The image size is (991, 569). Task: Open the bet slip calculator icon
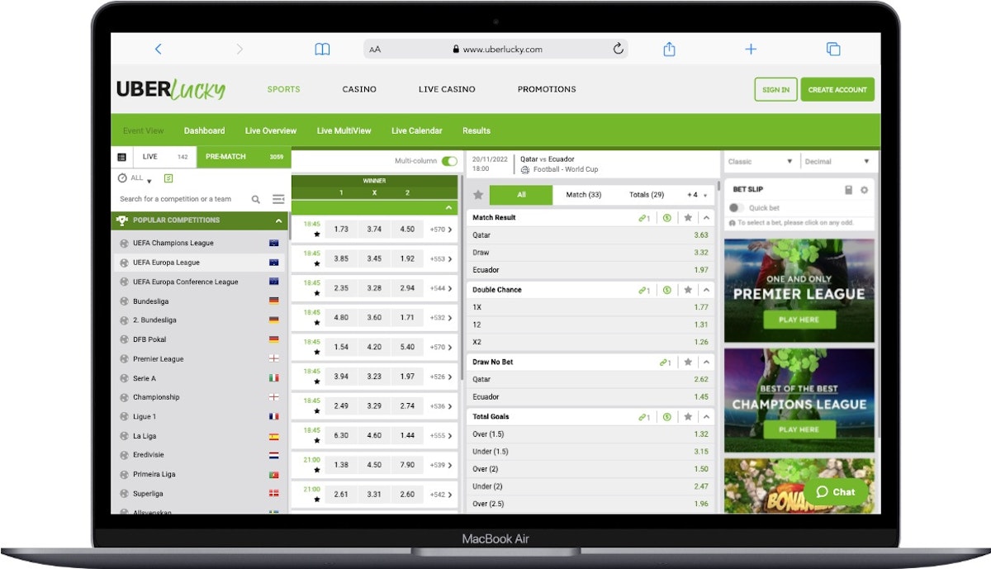pos(848,190)
